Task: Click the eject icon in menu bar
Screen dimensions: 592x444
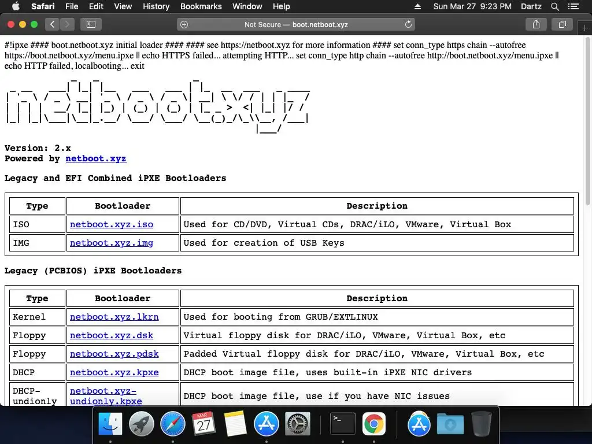Action: point(417,6)
